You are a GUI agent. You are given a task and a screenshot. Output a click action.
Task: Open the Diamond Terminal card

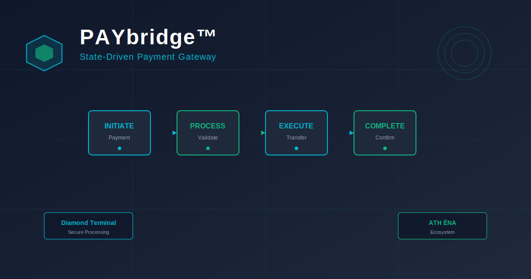pyautogui.click(x=88, y=226)
